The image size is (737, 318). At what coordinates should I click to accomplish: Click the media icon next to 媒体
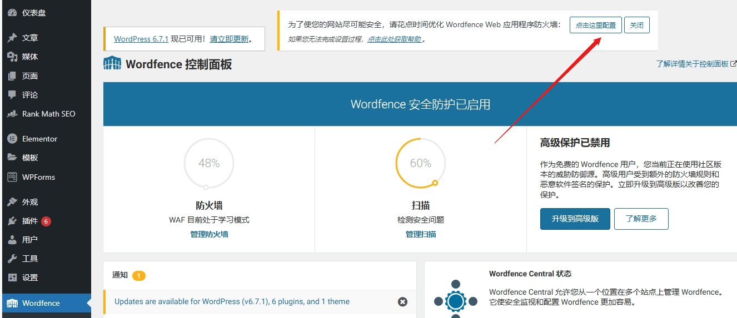[x=12, y=57]
